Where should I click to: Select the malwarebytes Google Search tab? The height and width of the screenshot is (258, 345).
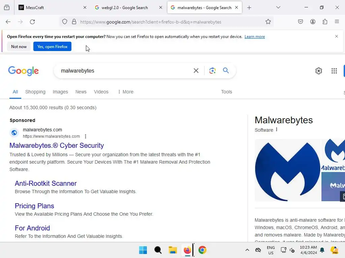205,8
